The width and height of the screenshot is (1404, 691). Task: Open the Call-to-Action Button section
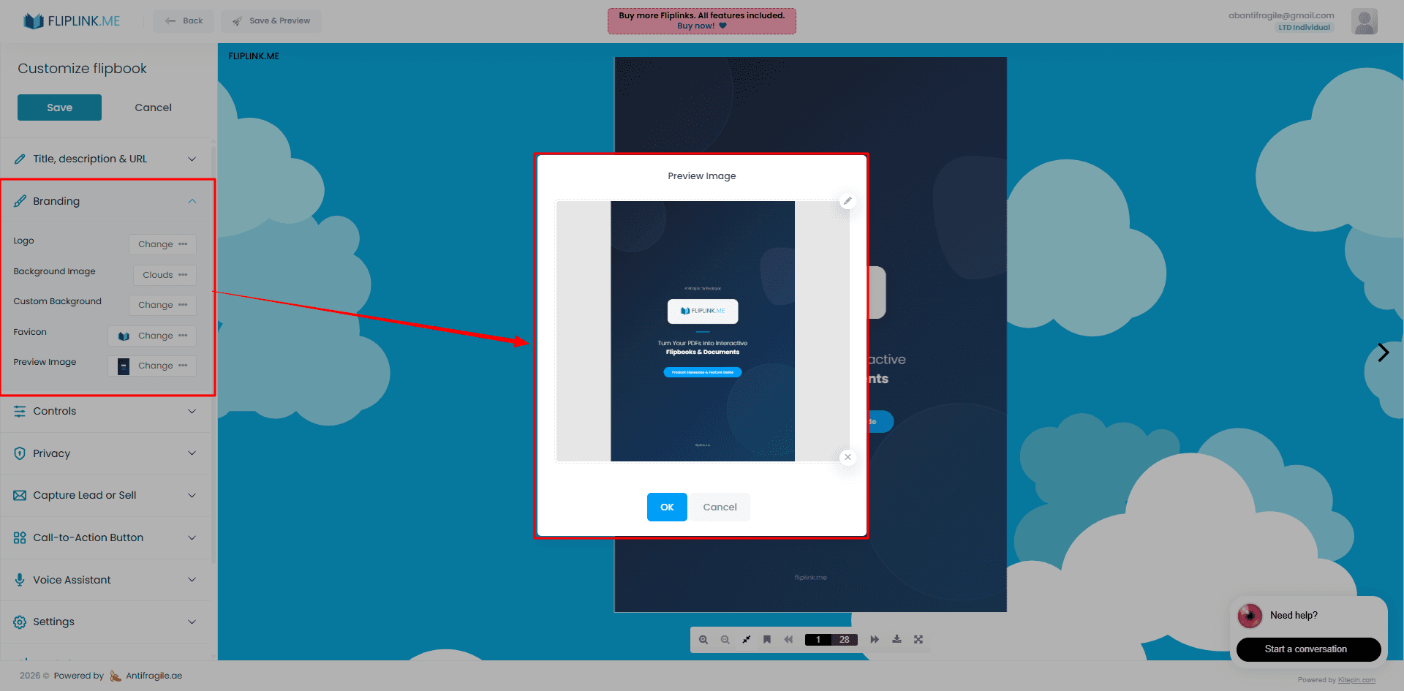click(x=106, y=537)
